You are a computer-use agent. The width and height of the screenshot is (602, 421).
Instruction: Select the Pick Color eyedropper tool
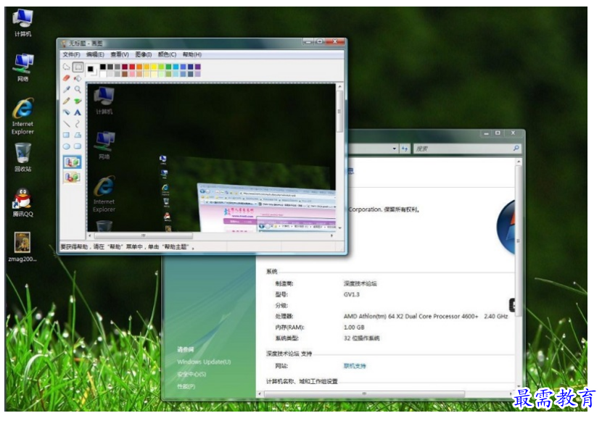pos(67,90)
